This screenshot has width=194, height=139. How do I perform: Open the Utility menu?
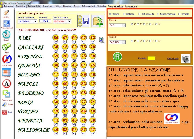coord(58,6)
